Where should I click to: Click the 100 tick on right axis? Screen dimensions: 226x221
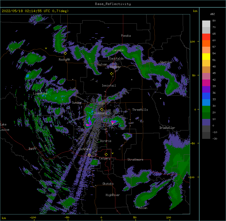192,41
